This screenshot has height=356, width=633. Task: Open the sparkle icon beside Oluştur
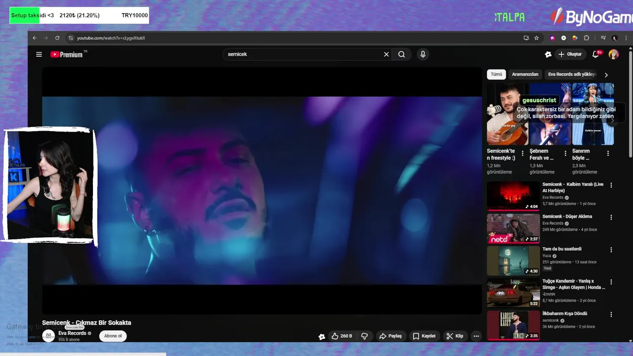548,54
